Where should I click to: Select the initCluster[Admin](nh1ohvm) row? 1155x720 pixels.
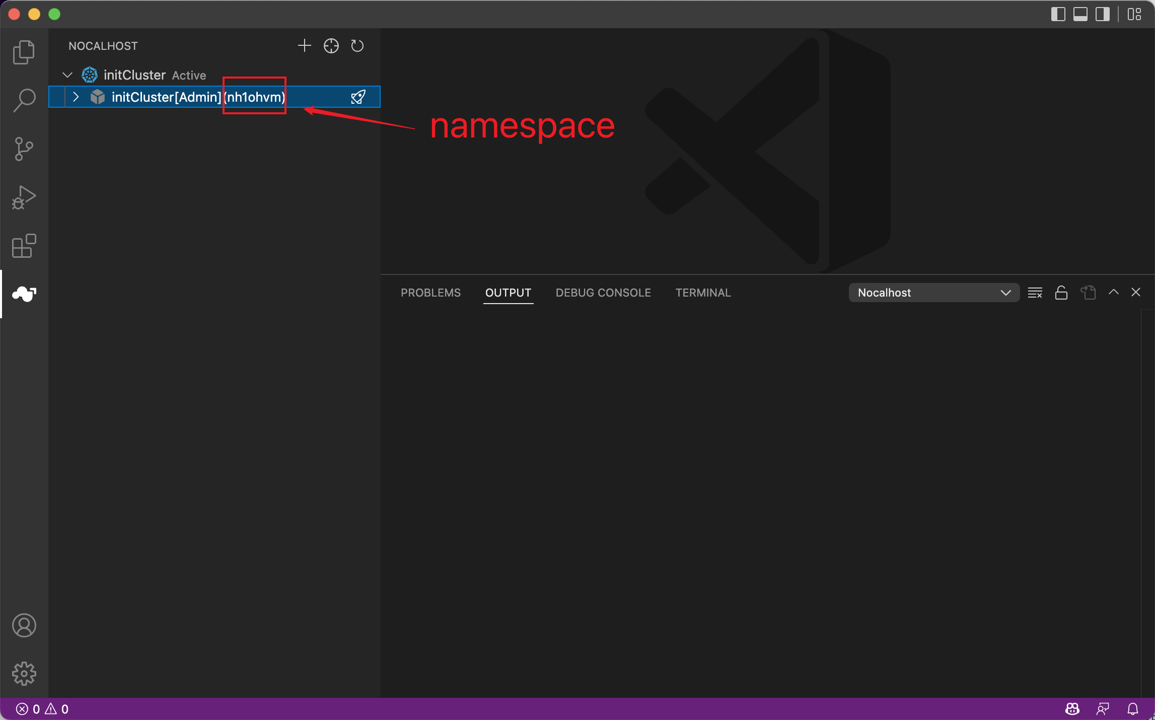pyautogui.click(x=214, y=97)
